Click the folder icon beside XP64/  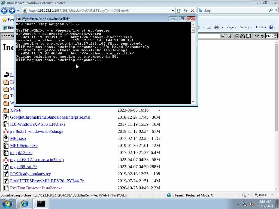pos(6,110)
